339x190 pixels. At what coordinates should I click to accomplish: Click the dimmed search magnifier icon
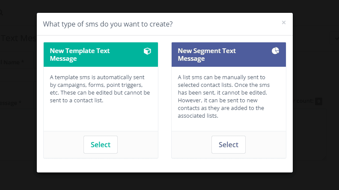pos(1,12)
